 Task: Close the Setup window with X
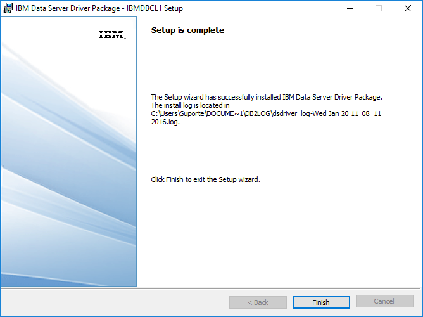(407, 9)
